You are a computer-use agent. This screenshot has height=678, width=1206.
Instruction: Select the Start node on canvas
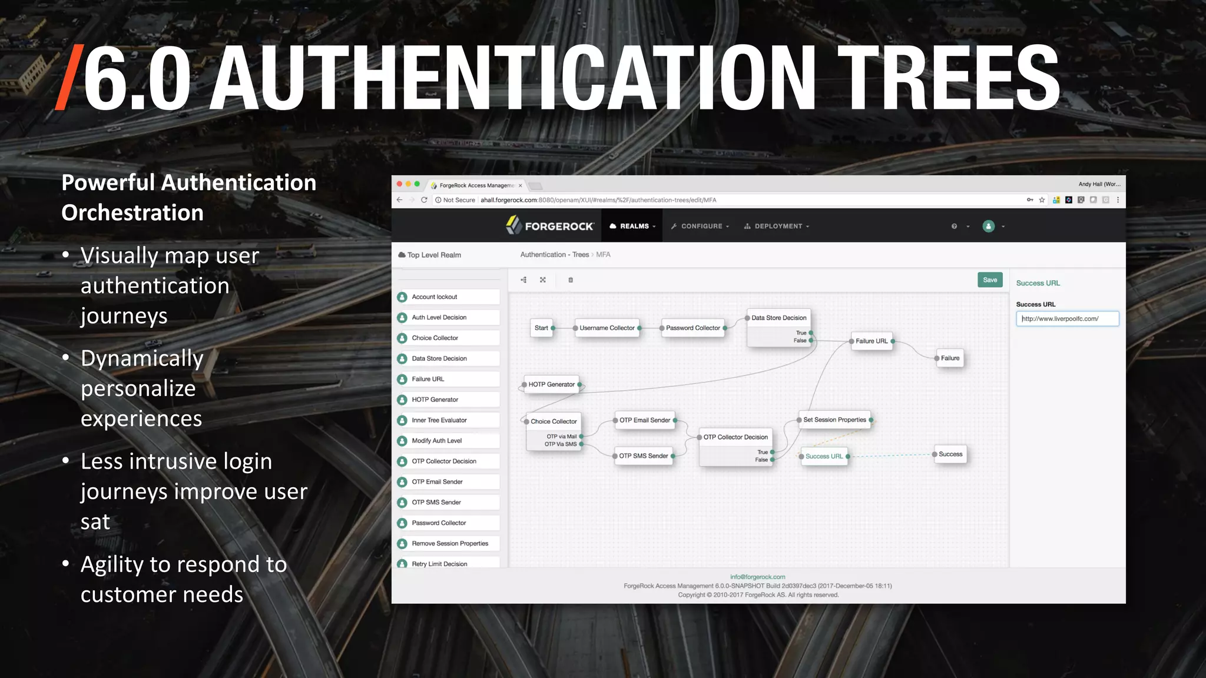541,328
